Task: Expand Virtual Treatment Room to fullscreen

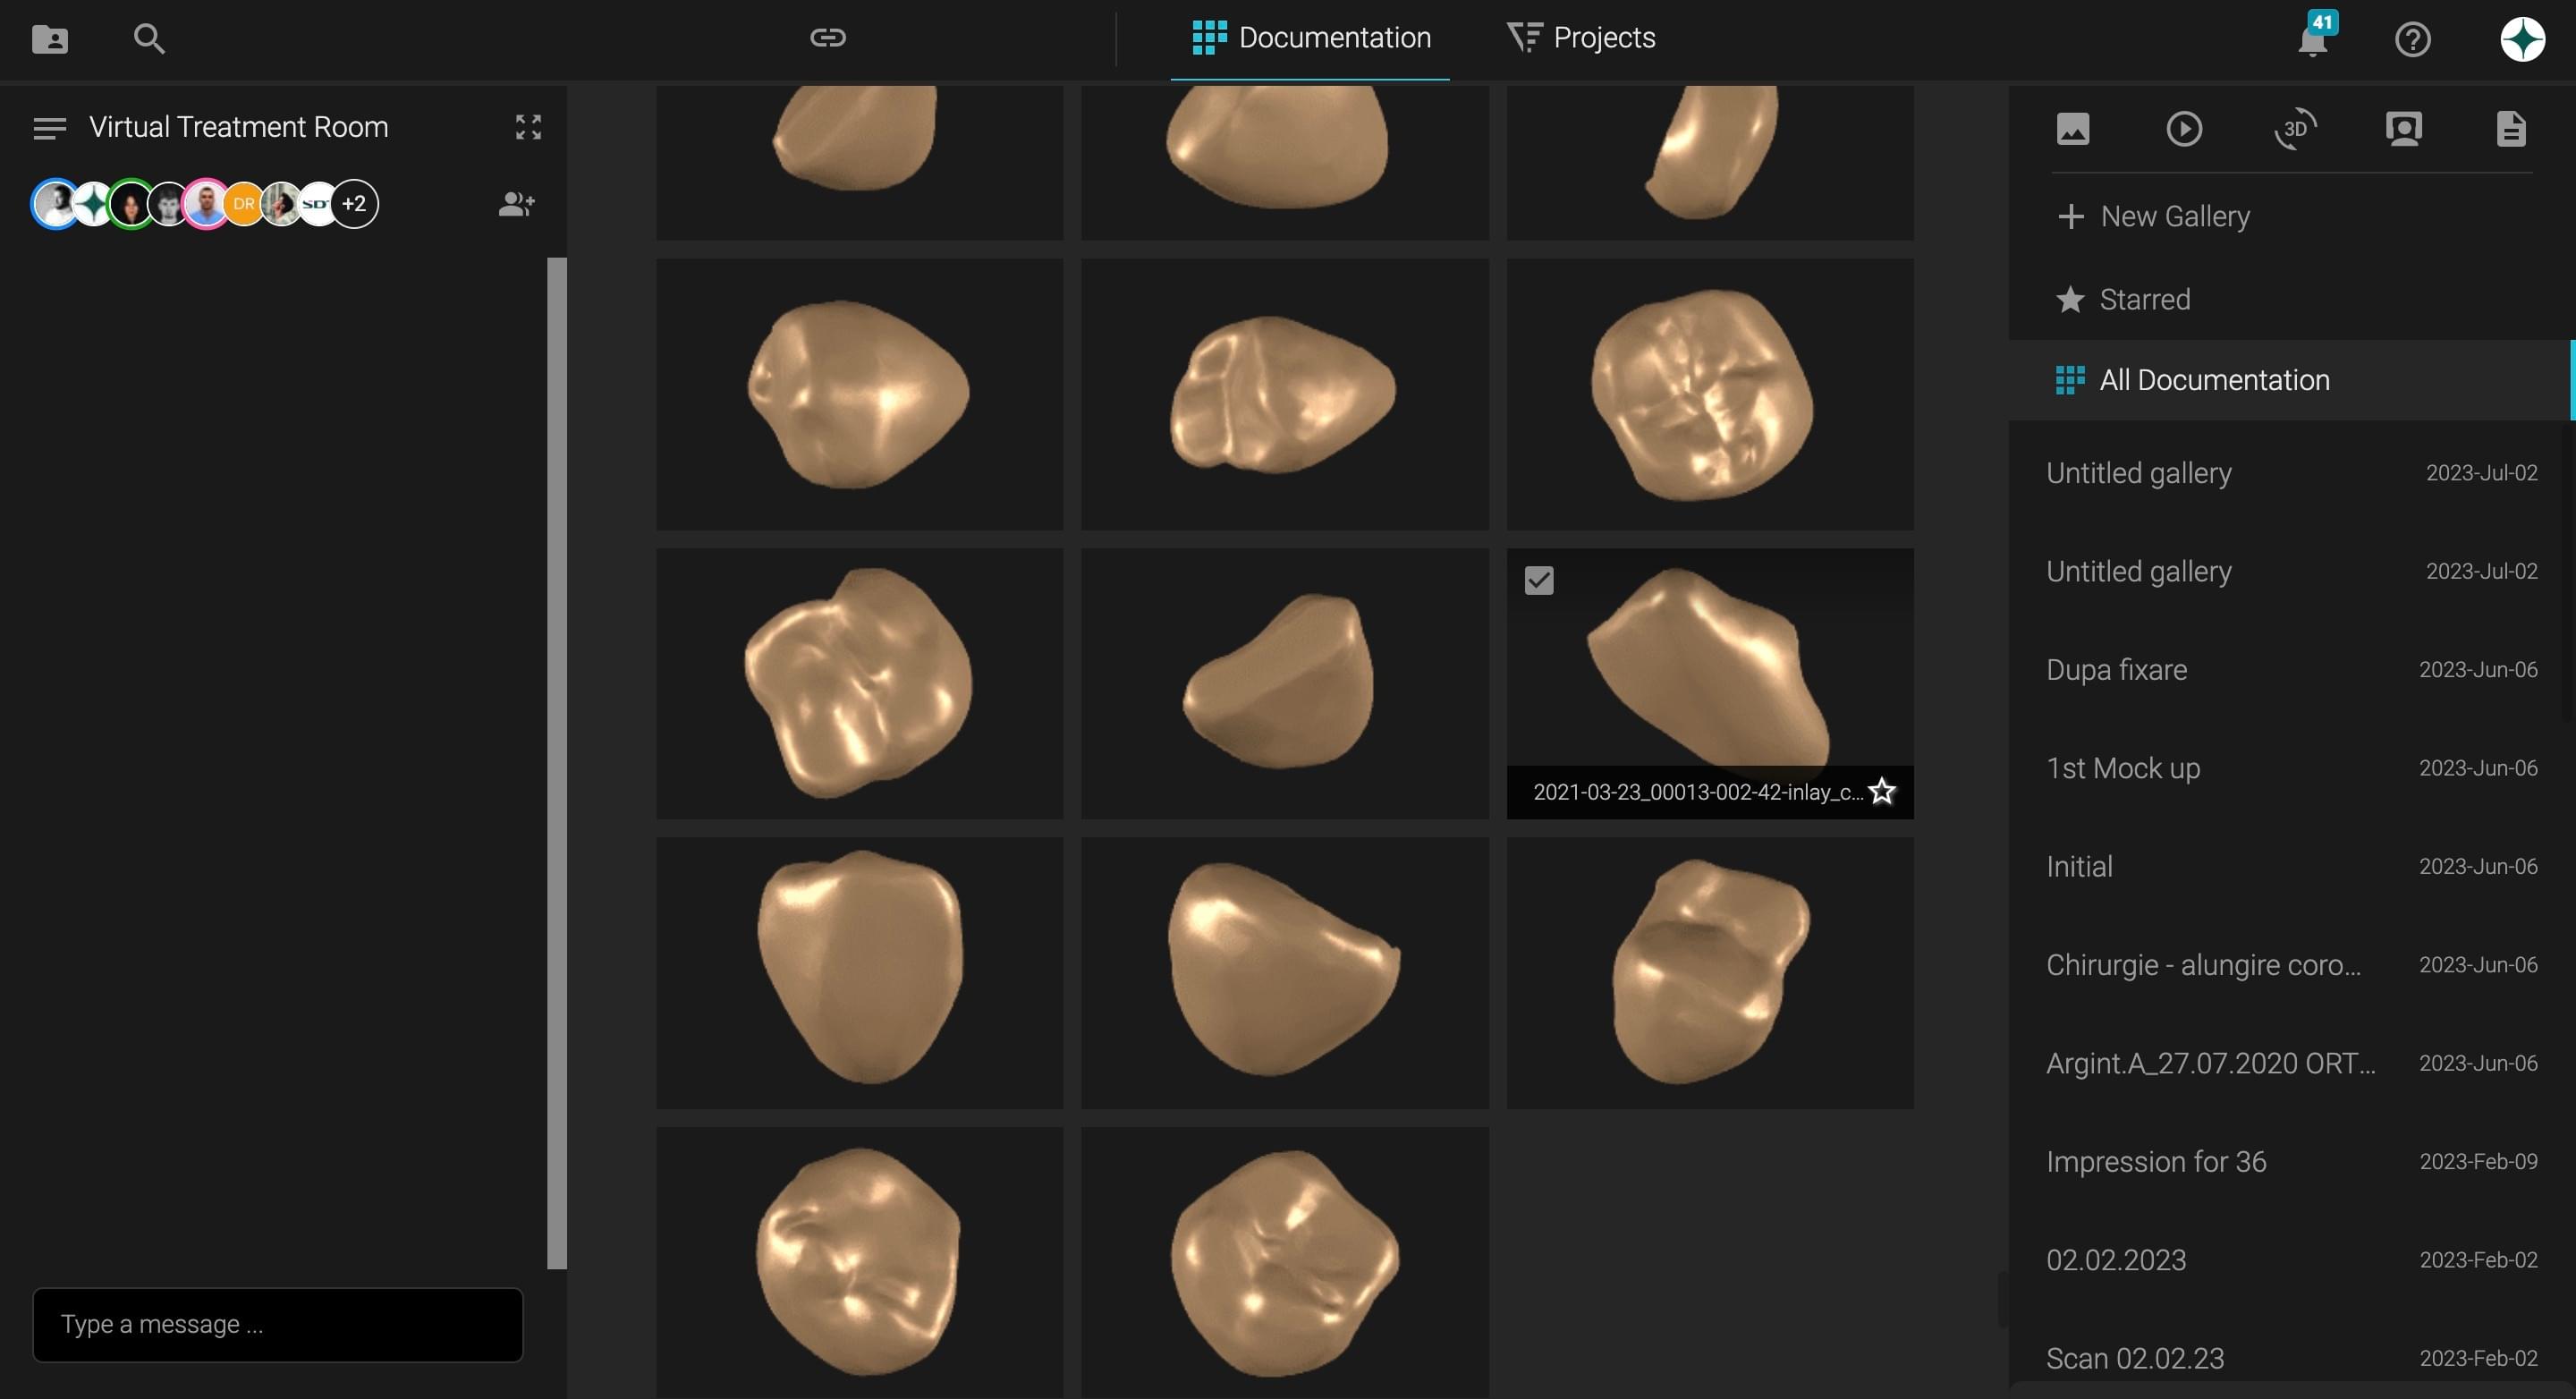Action: tap(528, 127)
